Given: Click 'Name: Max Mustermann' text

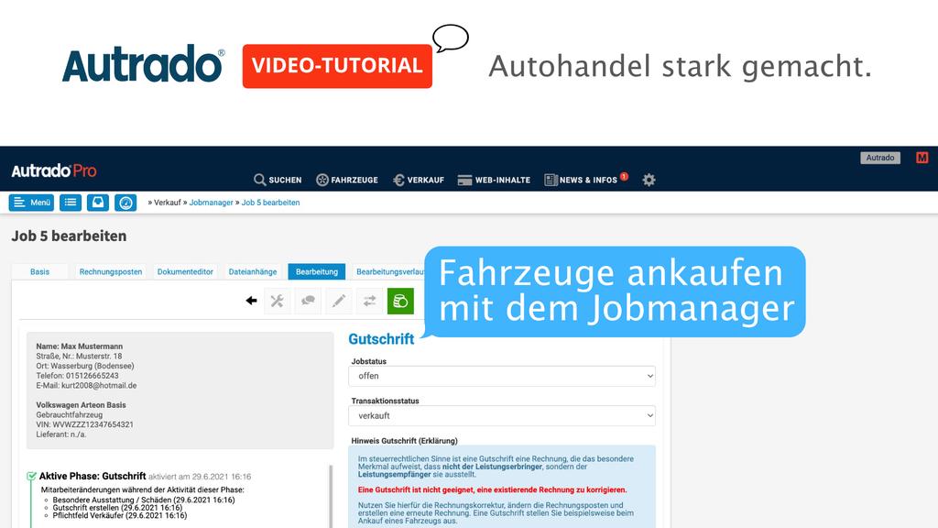Looking at the screenshot, I should coord(79,346).
